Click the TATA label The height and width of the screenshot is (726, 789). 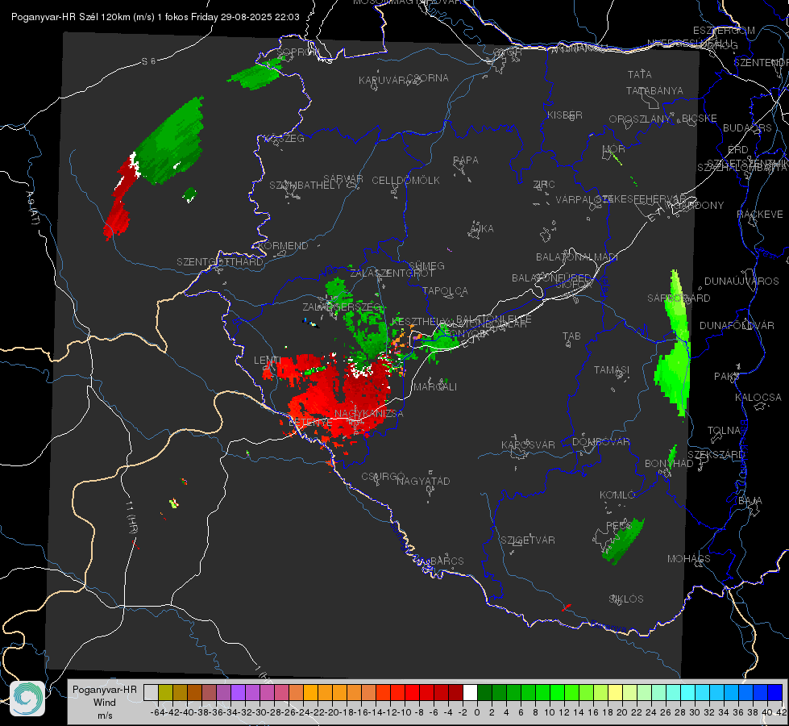pyautogui.click(x=640, y=74)
